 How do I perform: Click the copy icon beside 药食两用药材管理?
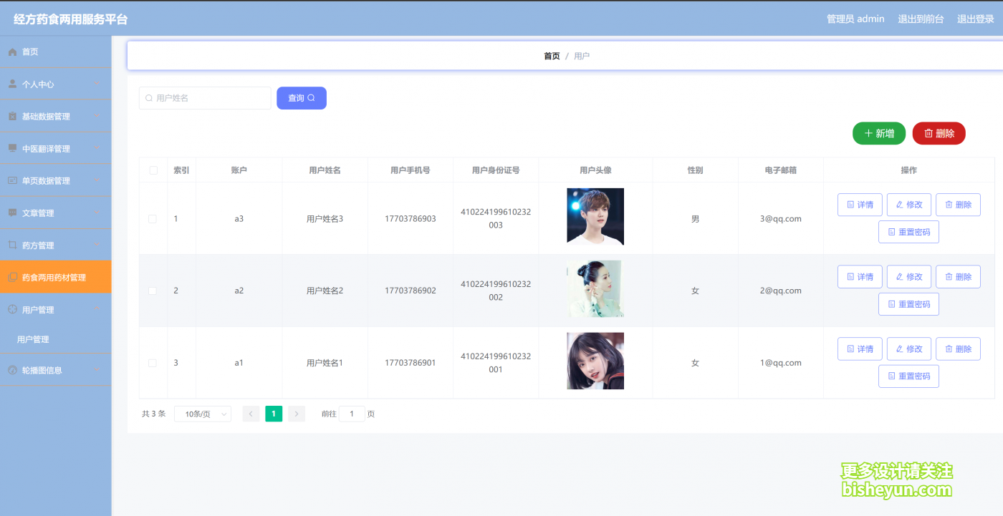pyautogui.click(x=12, y=277)
